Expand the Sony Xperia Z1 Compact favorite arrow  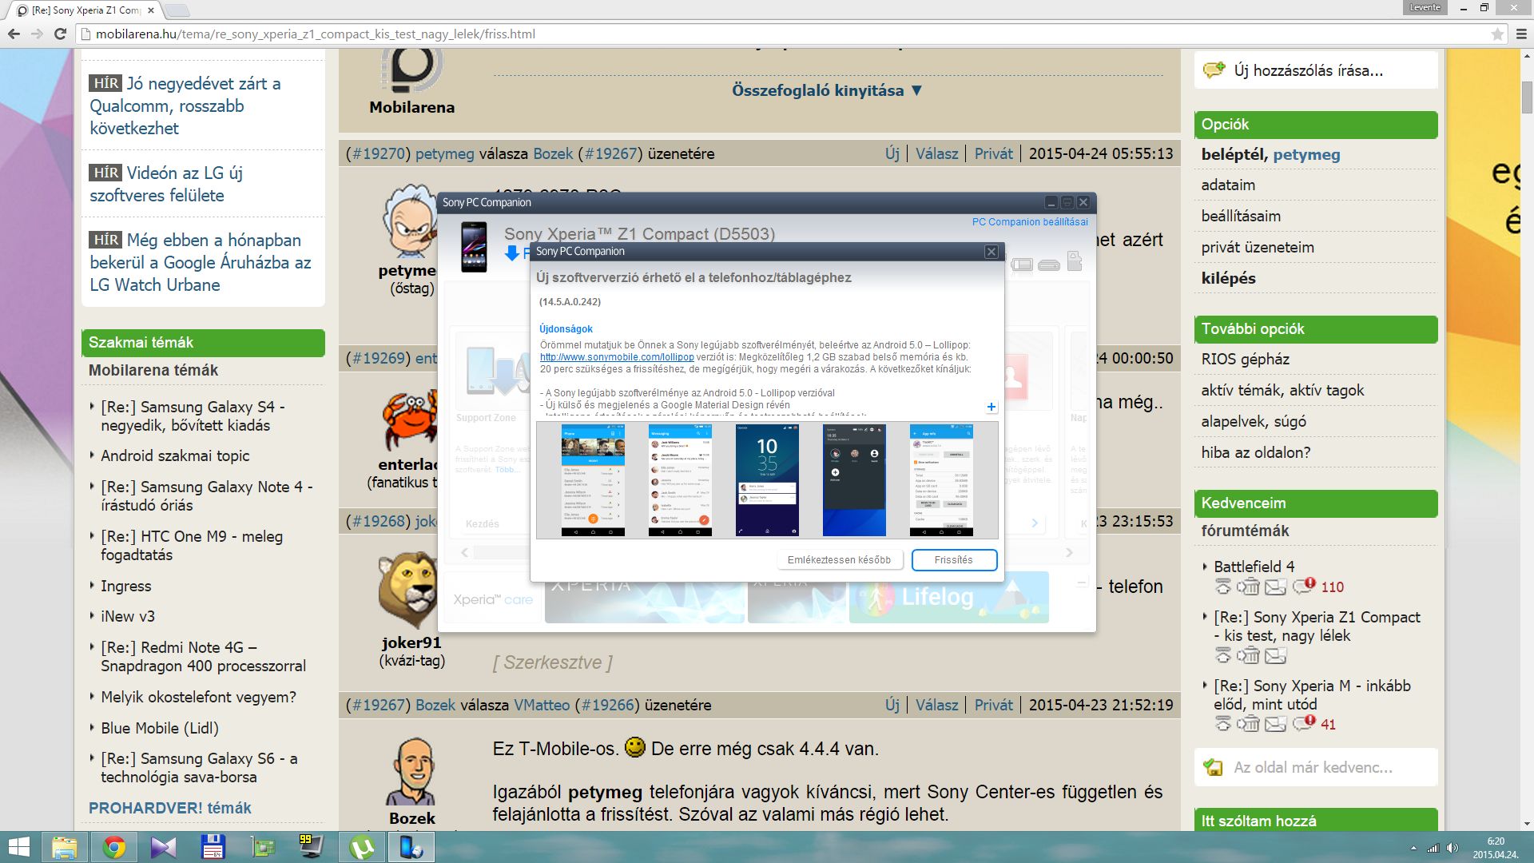click(1205, 617)
